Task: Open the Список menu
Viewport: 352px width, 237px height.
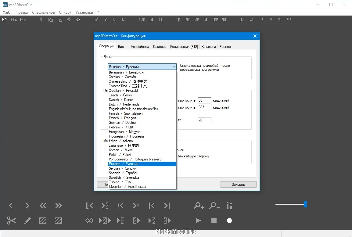Action: [65, 12]
